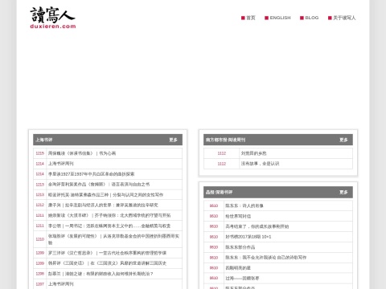This screenshot has width=386, height=289.
Task: Open 好书榜2017第18期 10+1
Action: pyautogui.click(x=248, y=237)
